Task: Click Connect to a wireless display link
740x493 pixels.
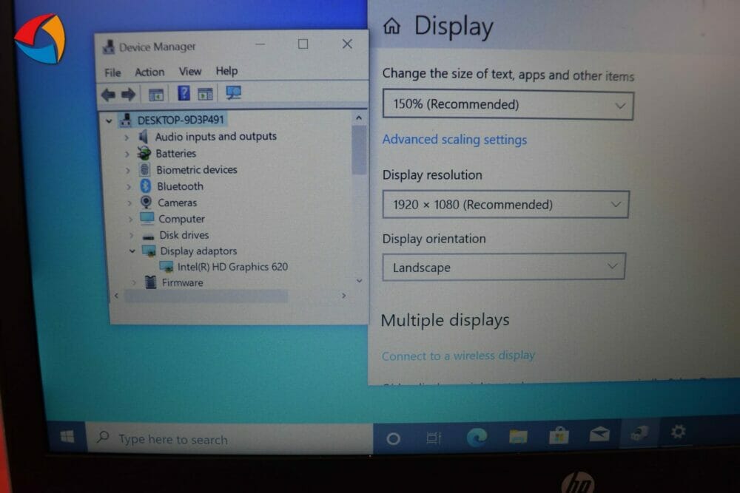Action: pos(458,356)
